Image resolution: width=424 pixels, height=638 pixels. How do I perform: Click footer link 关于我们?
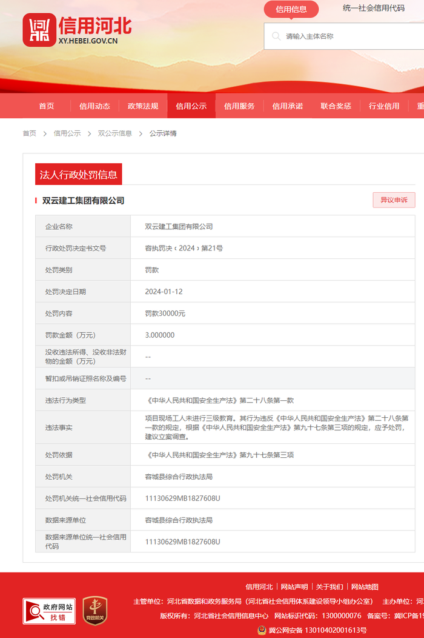point(330,586)
